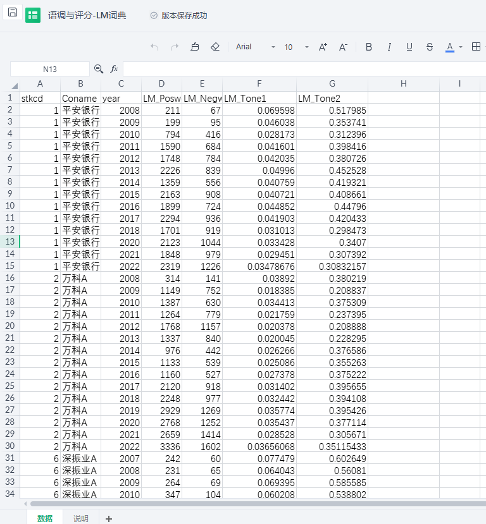Click the horizontal scrollbar
486x524 pixels.
pyautogui.click(x=258, y=504)
